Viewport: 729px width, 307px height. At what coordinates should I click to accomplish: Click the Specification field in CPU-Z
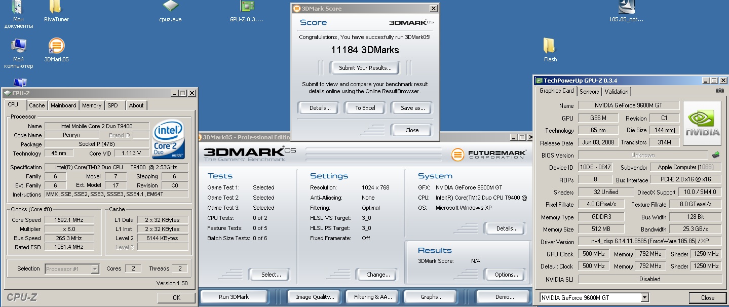tap(117, 167)
